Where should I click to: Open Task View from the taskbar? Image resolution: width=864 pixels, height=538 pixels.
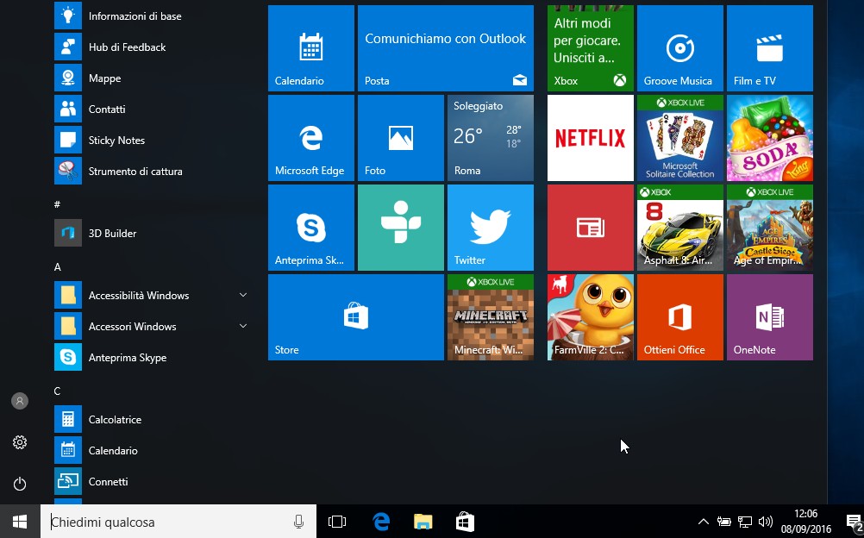(x=336, y=522)
